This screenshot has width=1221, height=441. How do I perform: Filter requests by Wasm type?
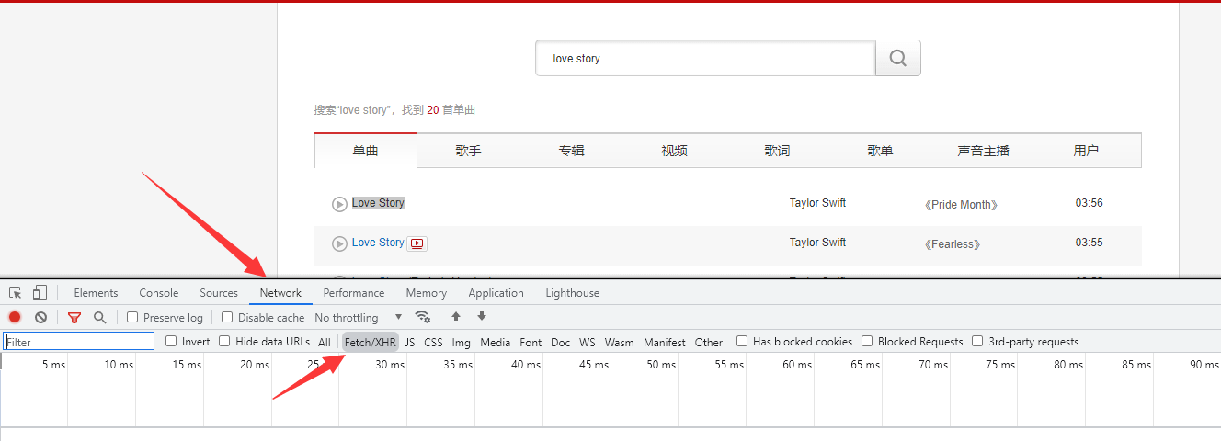point(620,342)
